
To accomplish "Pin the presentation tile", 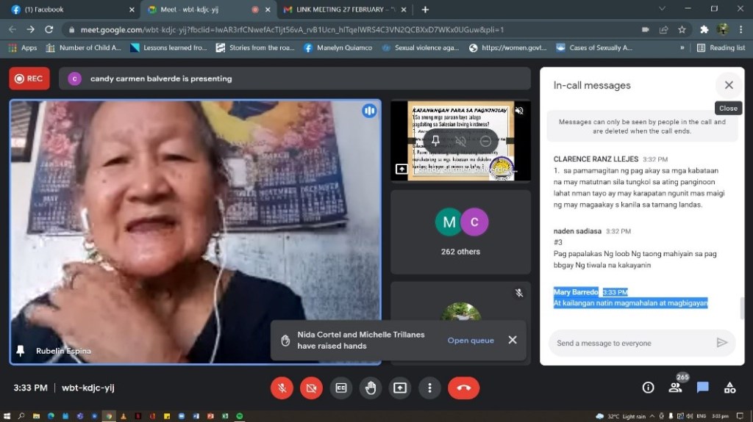I will [435, 140].
